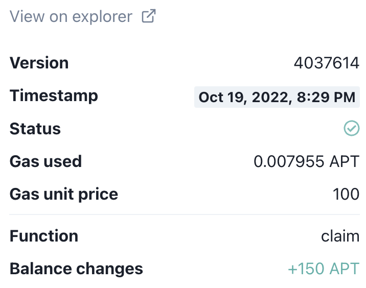Viewport: 366px width, 288px height.
Task: Click the Oct 19, 2022 timestamp badge
Action: (277, 97)
